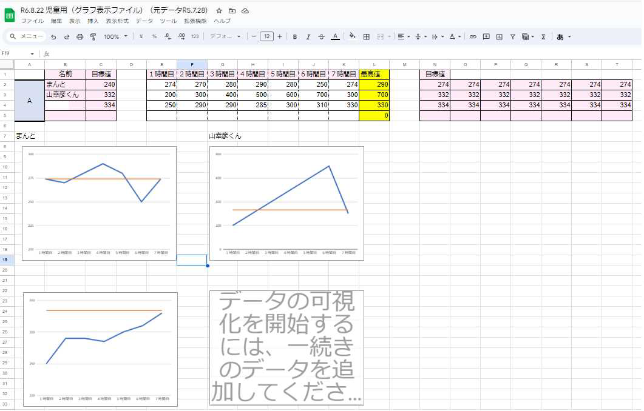This screenshot has height=411, width=644.
Task: Click the add comment icon
Action: 486,37
